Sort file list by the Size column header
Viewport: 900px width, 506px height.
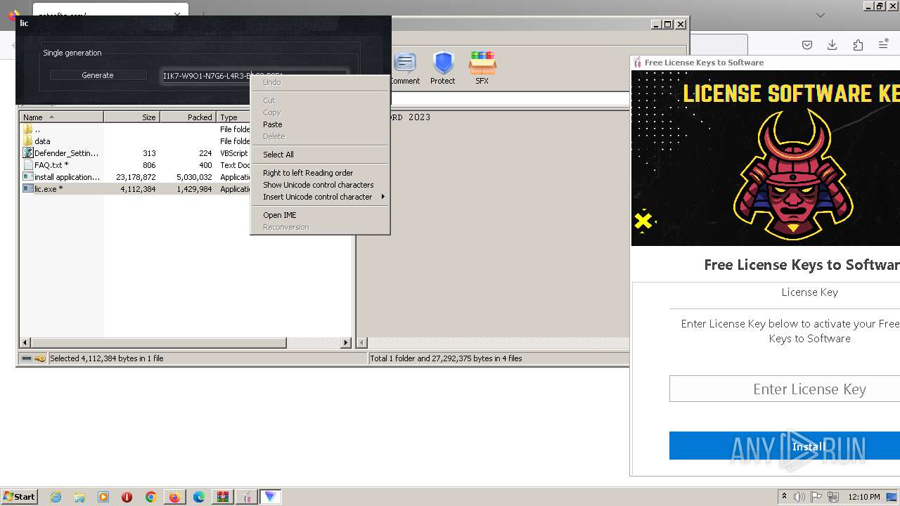click(x=131, y=117)
